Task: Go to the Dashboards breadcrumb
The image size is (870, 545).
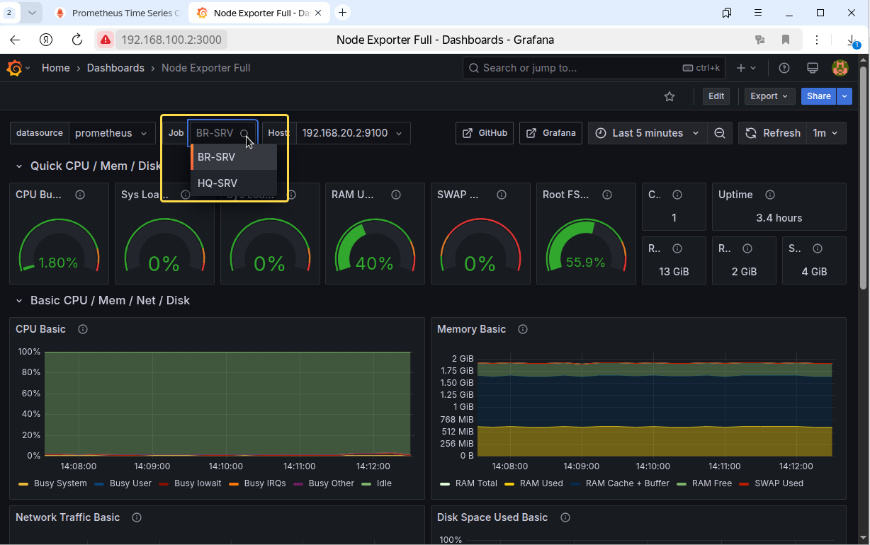Action: [115, 68]
